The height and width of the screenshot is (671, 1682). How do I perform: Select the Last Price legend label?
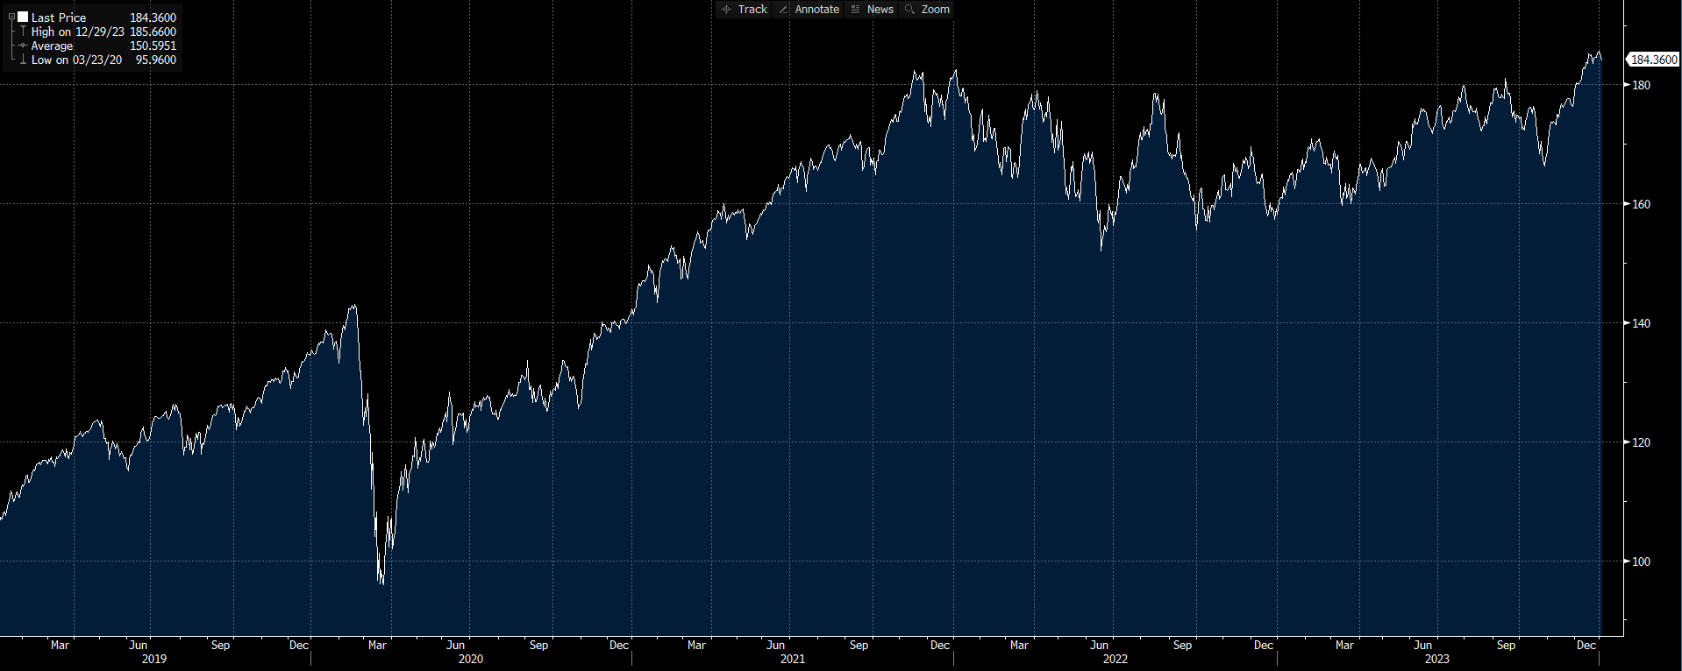coord(59,18)
